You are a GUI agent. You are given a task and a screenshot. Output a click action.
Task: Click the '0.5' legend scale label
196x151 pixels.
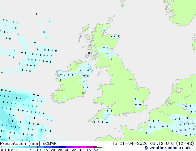[11, 150]
